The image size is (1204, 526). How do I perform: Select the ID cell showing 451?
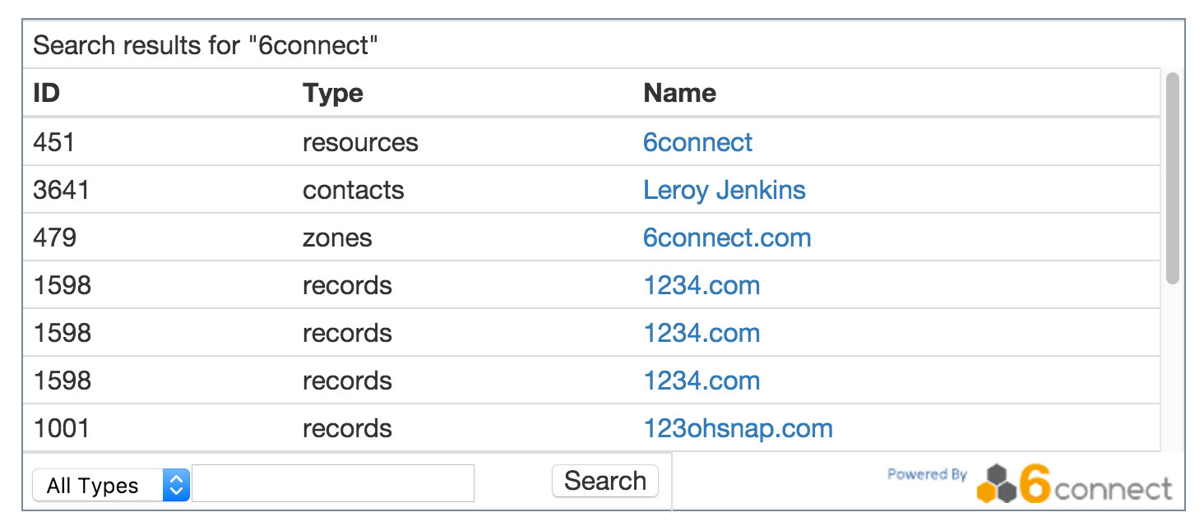click(x=54, y=142)
